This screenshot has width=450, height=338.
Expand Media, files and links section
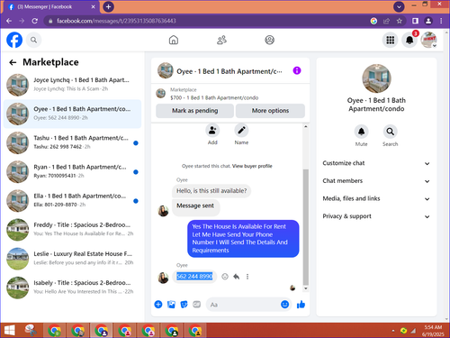tap(376, 198)
